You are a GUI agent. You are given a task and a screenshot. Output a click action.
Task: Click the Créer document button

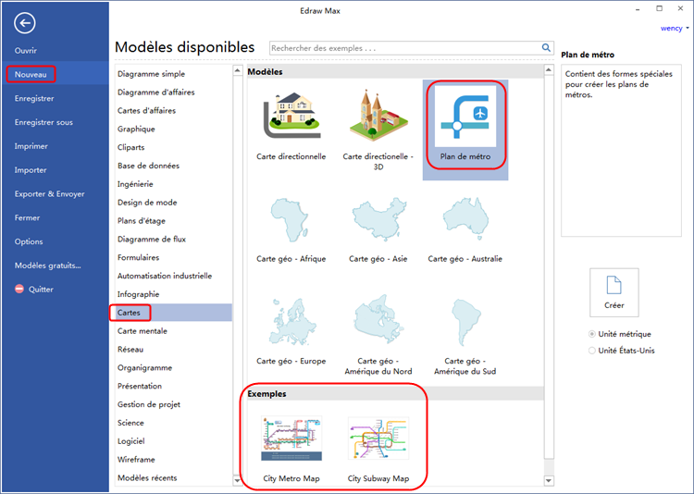[x=613, y=292]
